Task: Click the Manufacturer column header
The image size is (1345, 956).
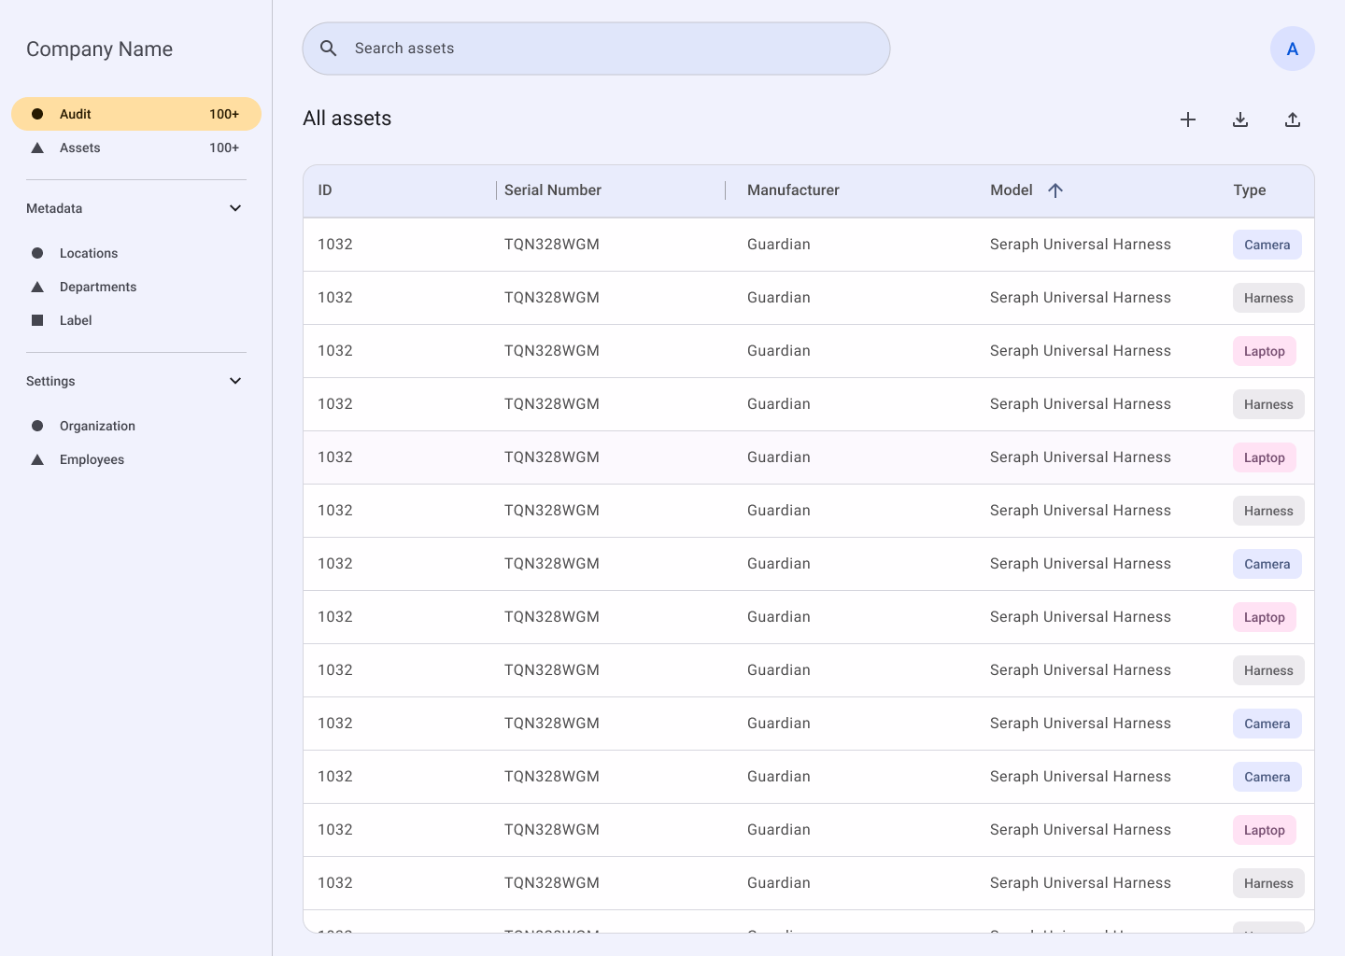Action: [793, 190]
